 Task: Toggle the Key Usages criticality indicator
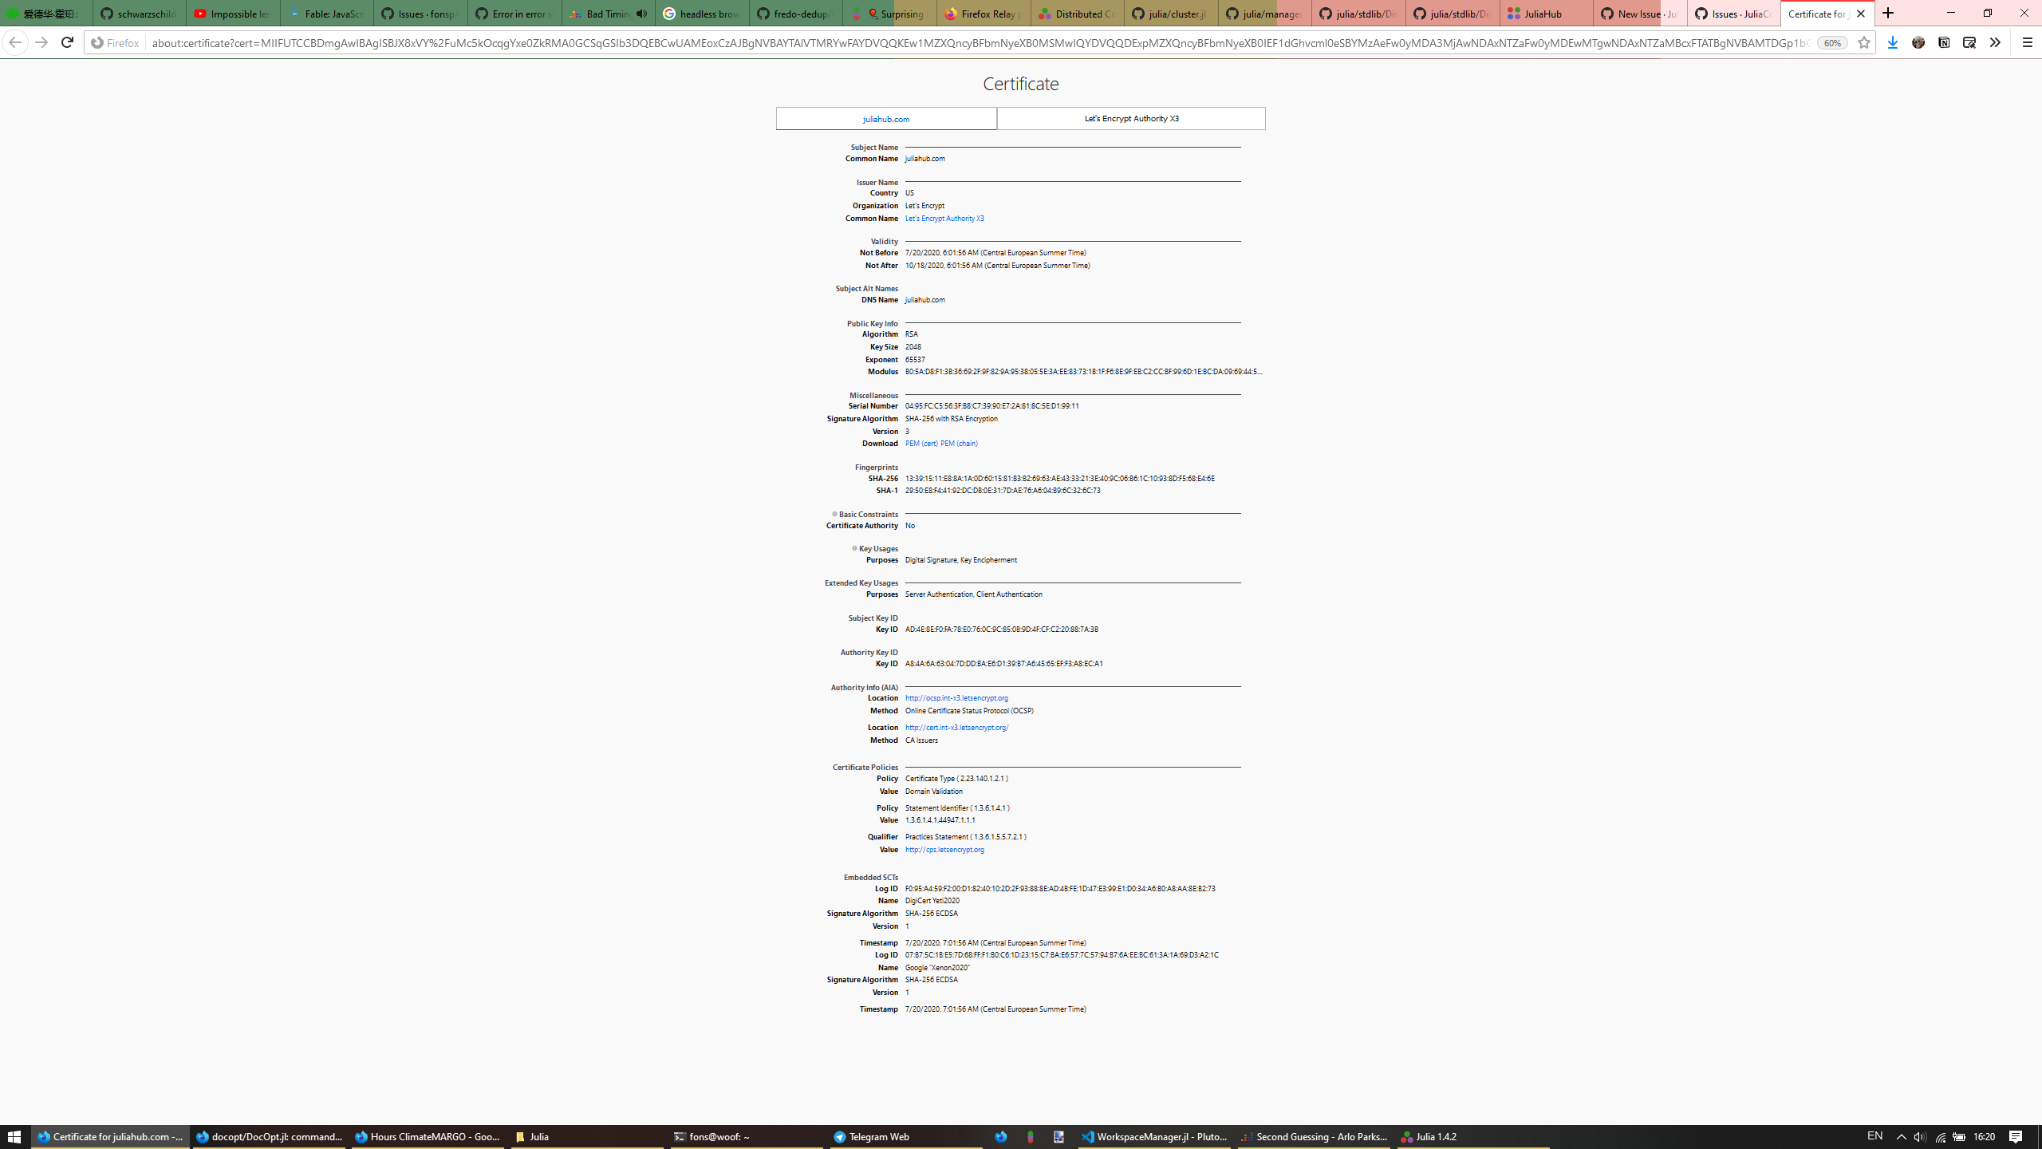(x=853, y=548)
